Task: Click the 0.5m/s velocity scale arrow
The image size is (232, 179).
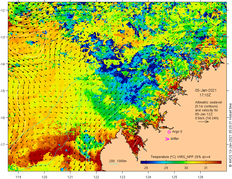Action: point(204,122)
